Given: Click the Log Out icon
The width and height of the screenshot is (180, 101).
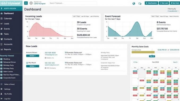Looking at the screenshot, I should [x=1, y=99].
